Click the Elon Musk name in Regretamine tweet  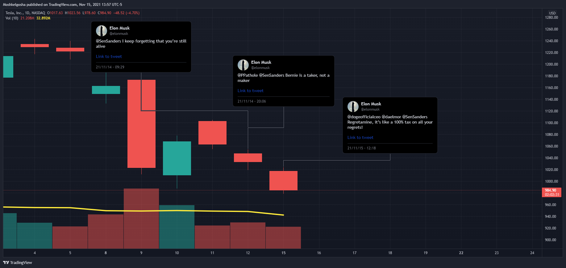click(371, 104)
